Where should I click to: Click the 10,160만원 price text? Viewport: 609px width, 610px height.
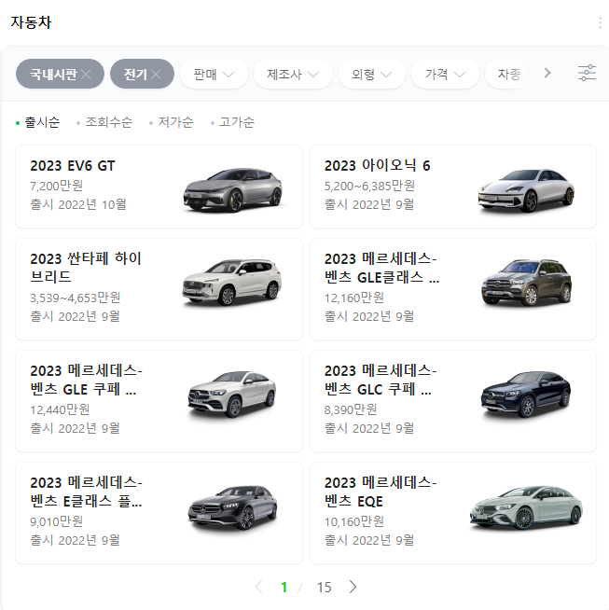click(x=353, y=521)
